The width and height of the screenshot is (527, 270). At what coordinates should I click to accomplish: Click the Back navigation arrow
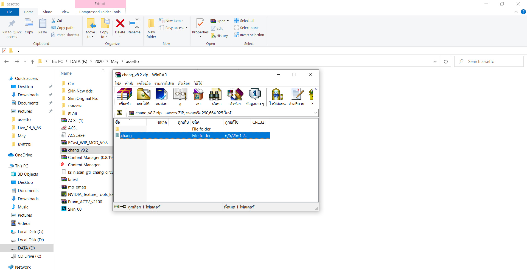tap(7, 62)
